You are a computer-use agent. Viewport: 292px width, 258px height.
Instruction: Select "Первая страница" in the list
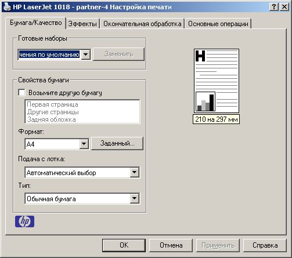pos(52,104)
